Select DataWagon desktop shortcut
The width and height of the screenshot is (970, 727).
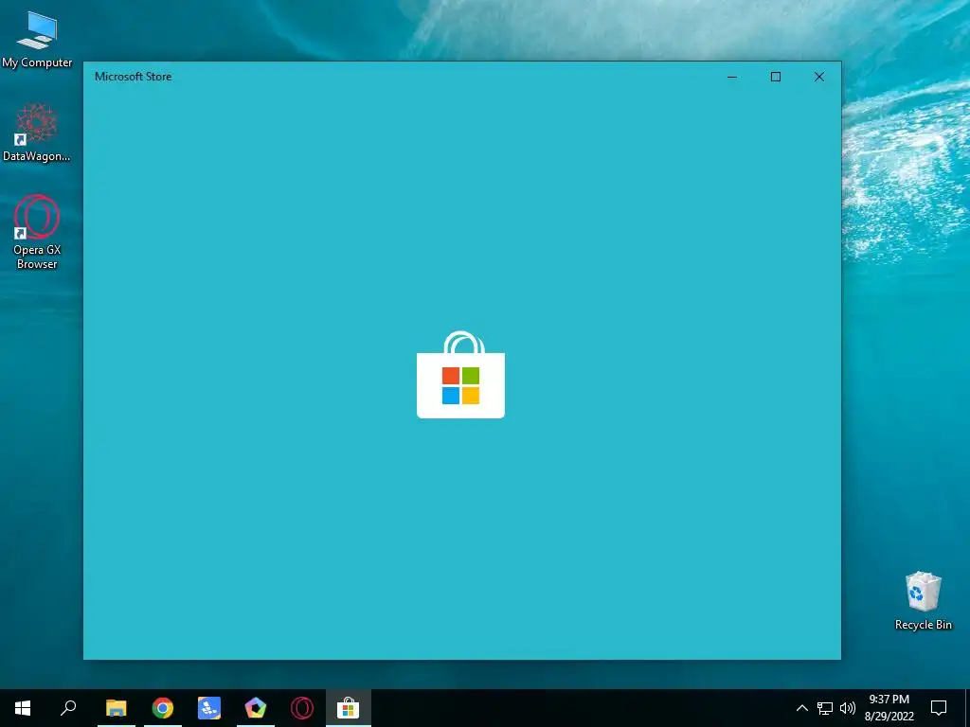click(x=37, y=133)
